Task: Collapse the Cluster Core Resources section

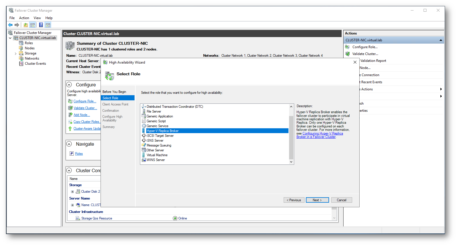Action: 69,170
